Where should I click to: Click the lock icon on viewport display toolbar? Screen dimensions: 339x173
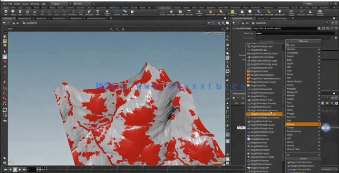tap(227, 45)
